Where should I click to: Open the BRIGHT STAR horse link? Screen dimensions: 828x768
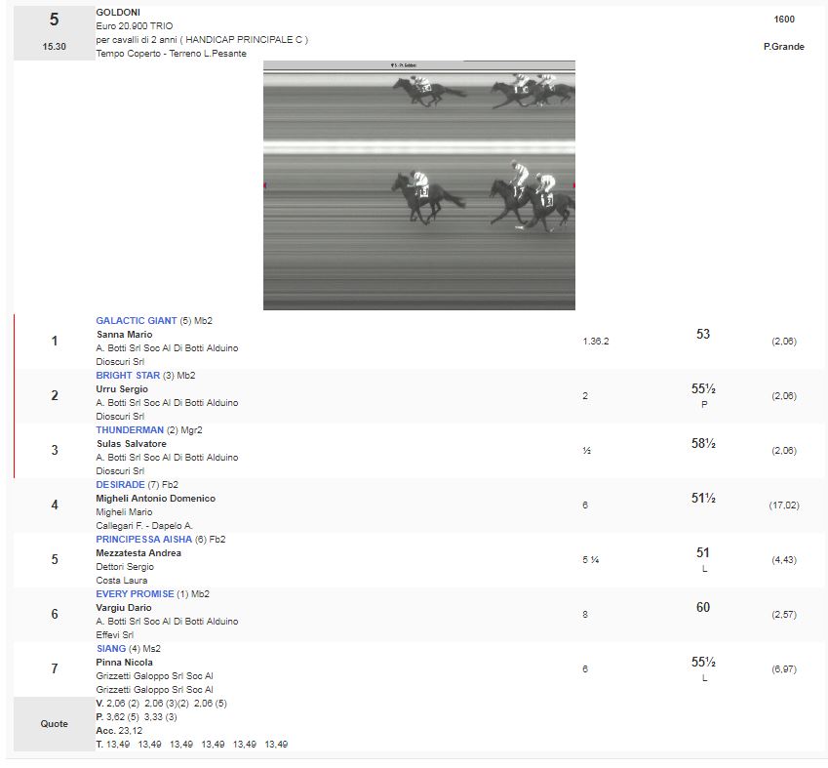pyautogui.click(x=128, y=376)
